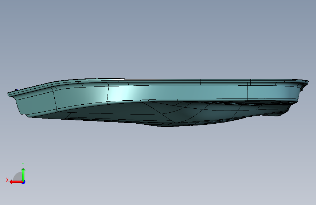The image size is (316, 205).
Task: Click the green Y axis arrow of triad
Action: click(23, 175)
